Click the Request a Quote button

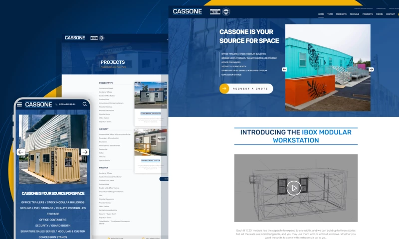[x=246, y=89]
